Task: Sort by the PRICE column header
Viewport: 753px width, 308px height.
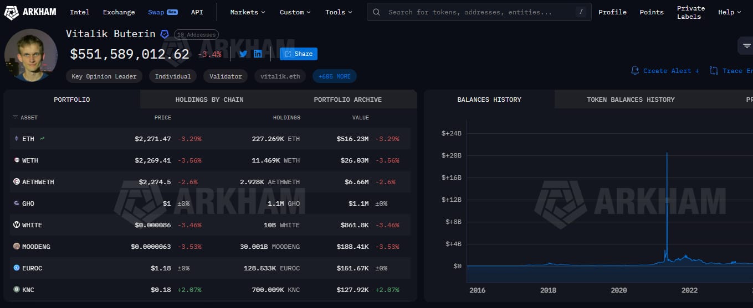Action: tap(163, 118)
